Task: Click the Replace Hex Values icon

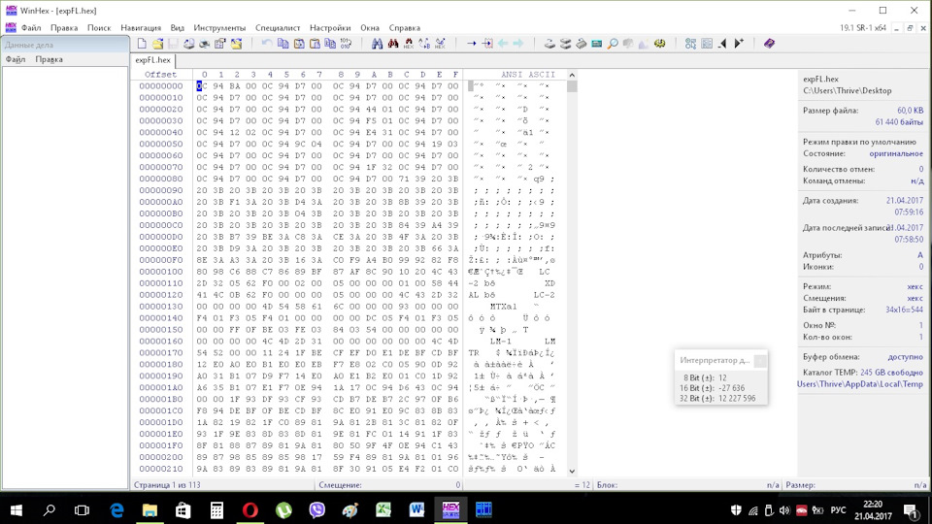Action: [x=440, y=44]
